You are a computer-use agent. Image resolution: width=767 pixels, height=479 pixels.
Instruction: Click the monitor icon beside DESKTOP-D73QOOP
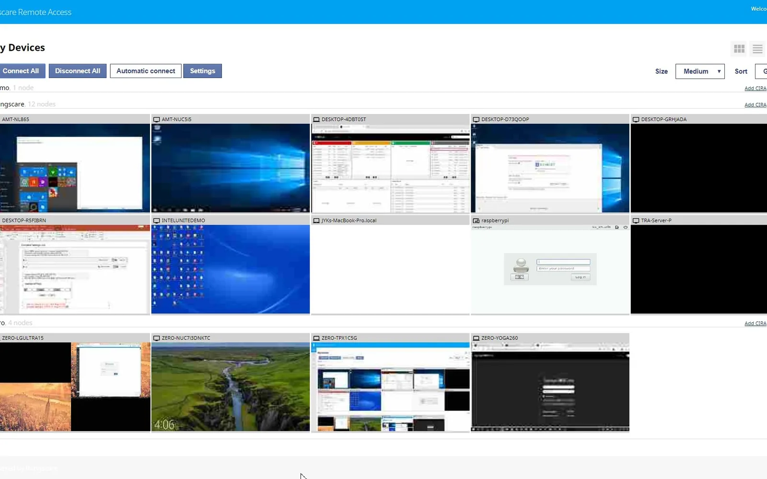(476, 119)
